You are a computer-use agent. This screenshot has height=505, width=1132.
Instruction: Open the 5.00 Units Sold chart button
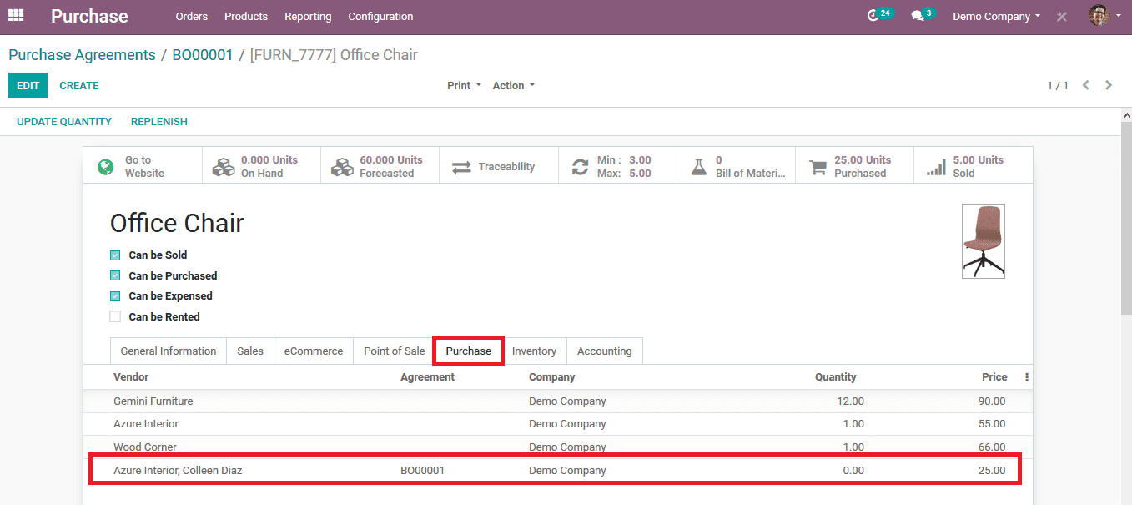coord(973,166)
